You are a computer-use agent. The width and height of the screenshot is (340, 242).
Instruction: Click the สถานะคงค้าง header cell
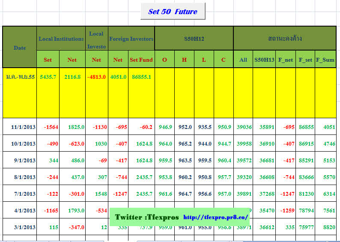284,39
